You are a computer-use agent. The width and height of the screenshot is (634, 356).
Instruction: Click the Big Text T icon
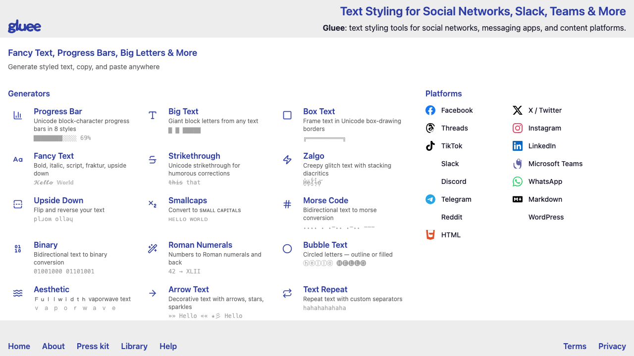[x=153, y=115]
